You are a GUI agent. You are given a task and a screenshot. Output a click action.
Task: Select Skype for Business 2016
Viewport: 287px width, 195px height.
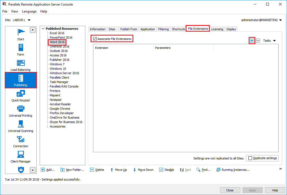tap(66, 122)
